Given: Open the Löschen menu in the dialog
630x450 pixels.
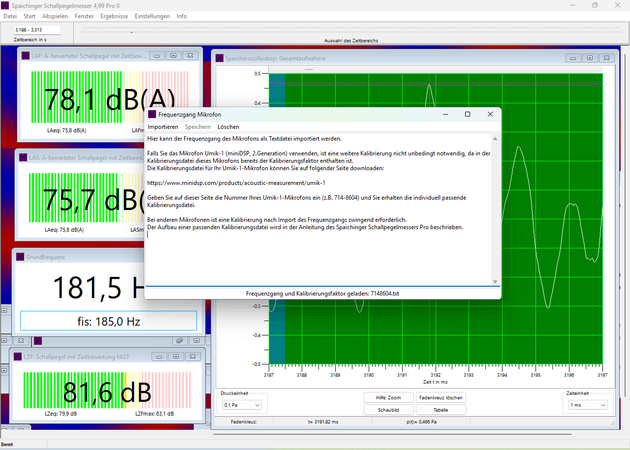Looking at the screenshot, I should (x=228, y=127).
